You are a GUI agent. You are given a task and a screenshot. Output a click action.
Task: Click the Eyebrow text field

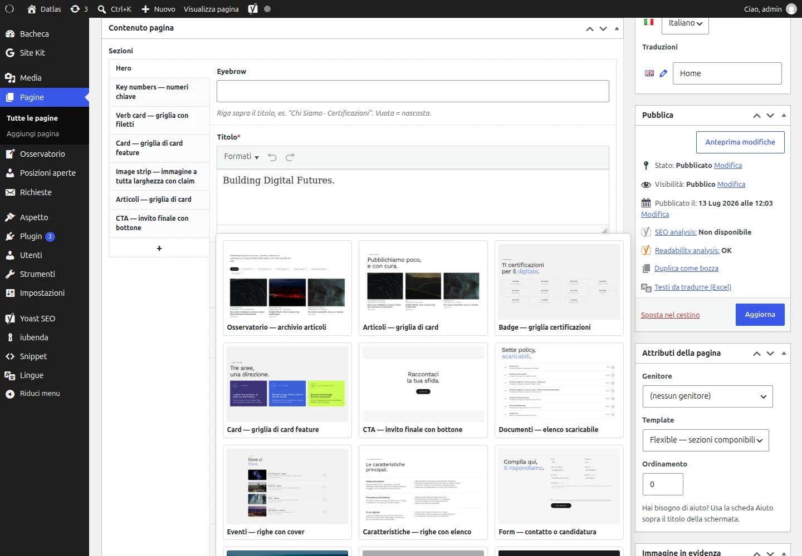click(x=413, y=91)
